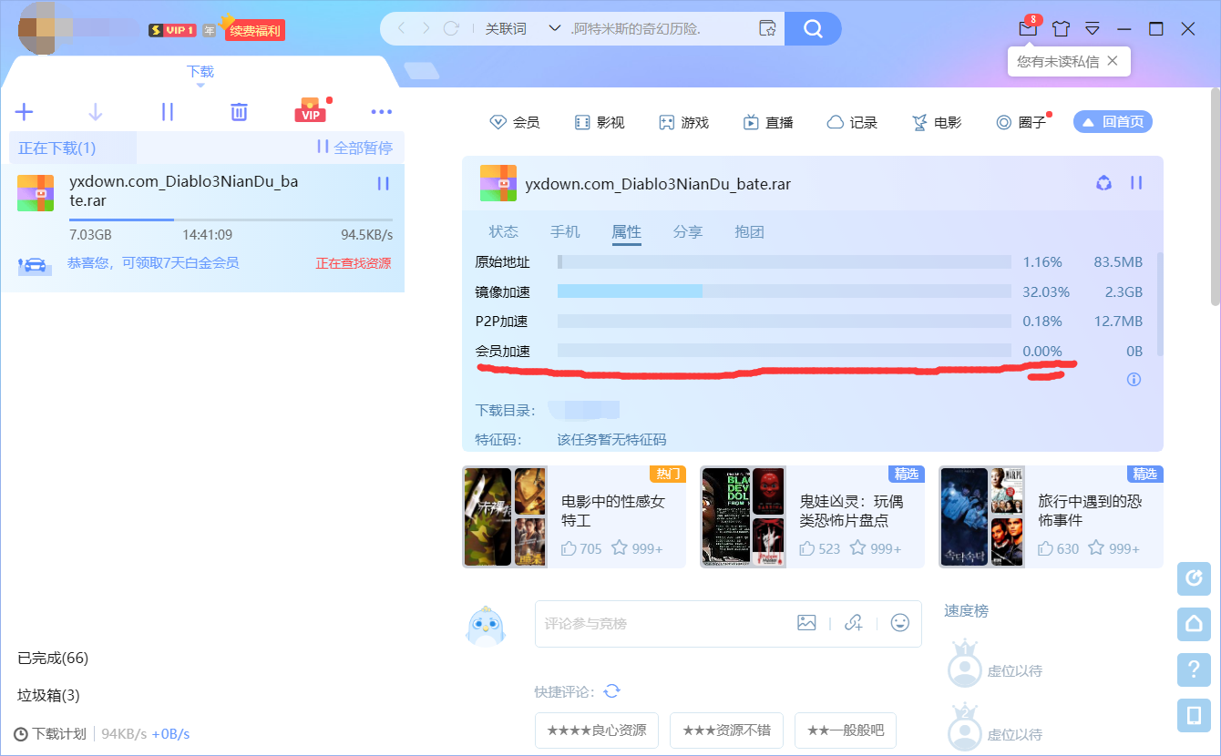
Task: Choose quick comment ★★★★良心资源
Action: click(x=597, y=730)
